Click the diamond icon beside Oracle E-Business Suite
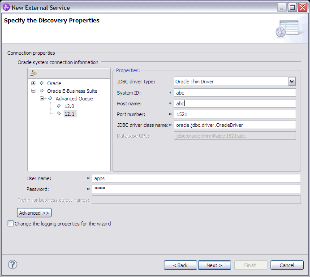Image resolution: width=310 pixels, height=277 pixels. (x=42, y=91)
